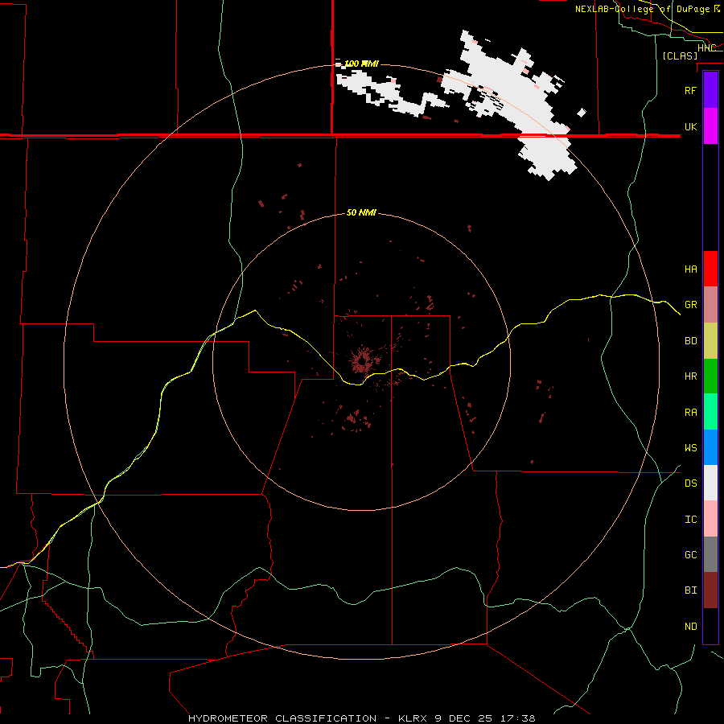
Task: Click the "100 NMI" range ring label
Action: 361,64
